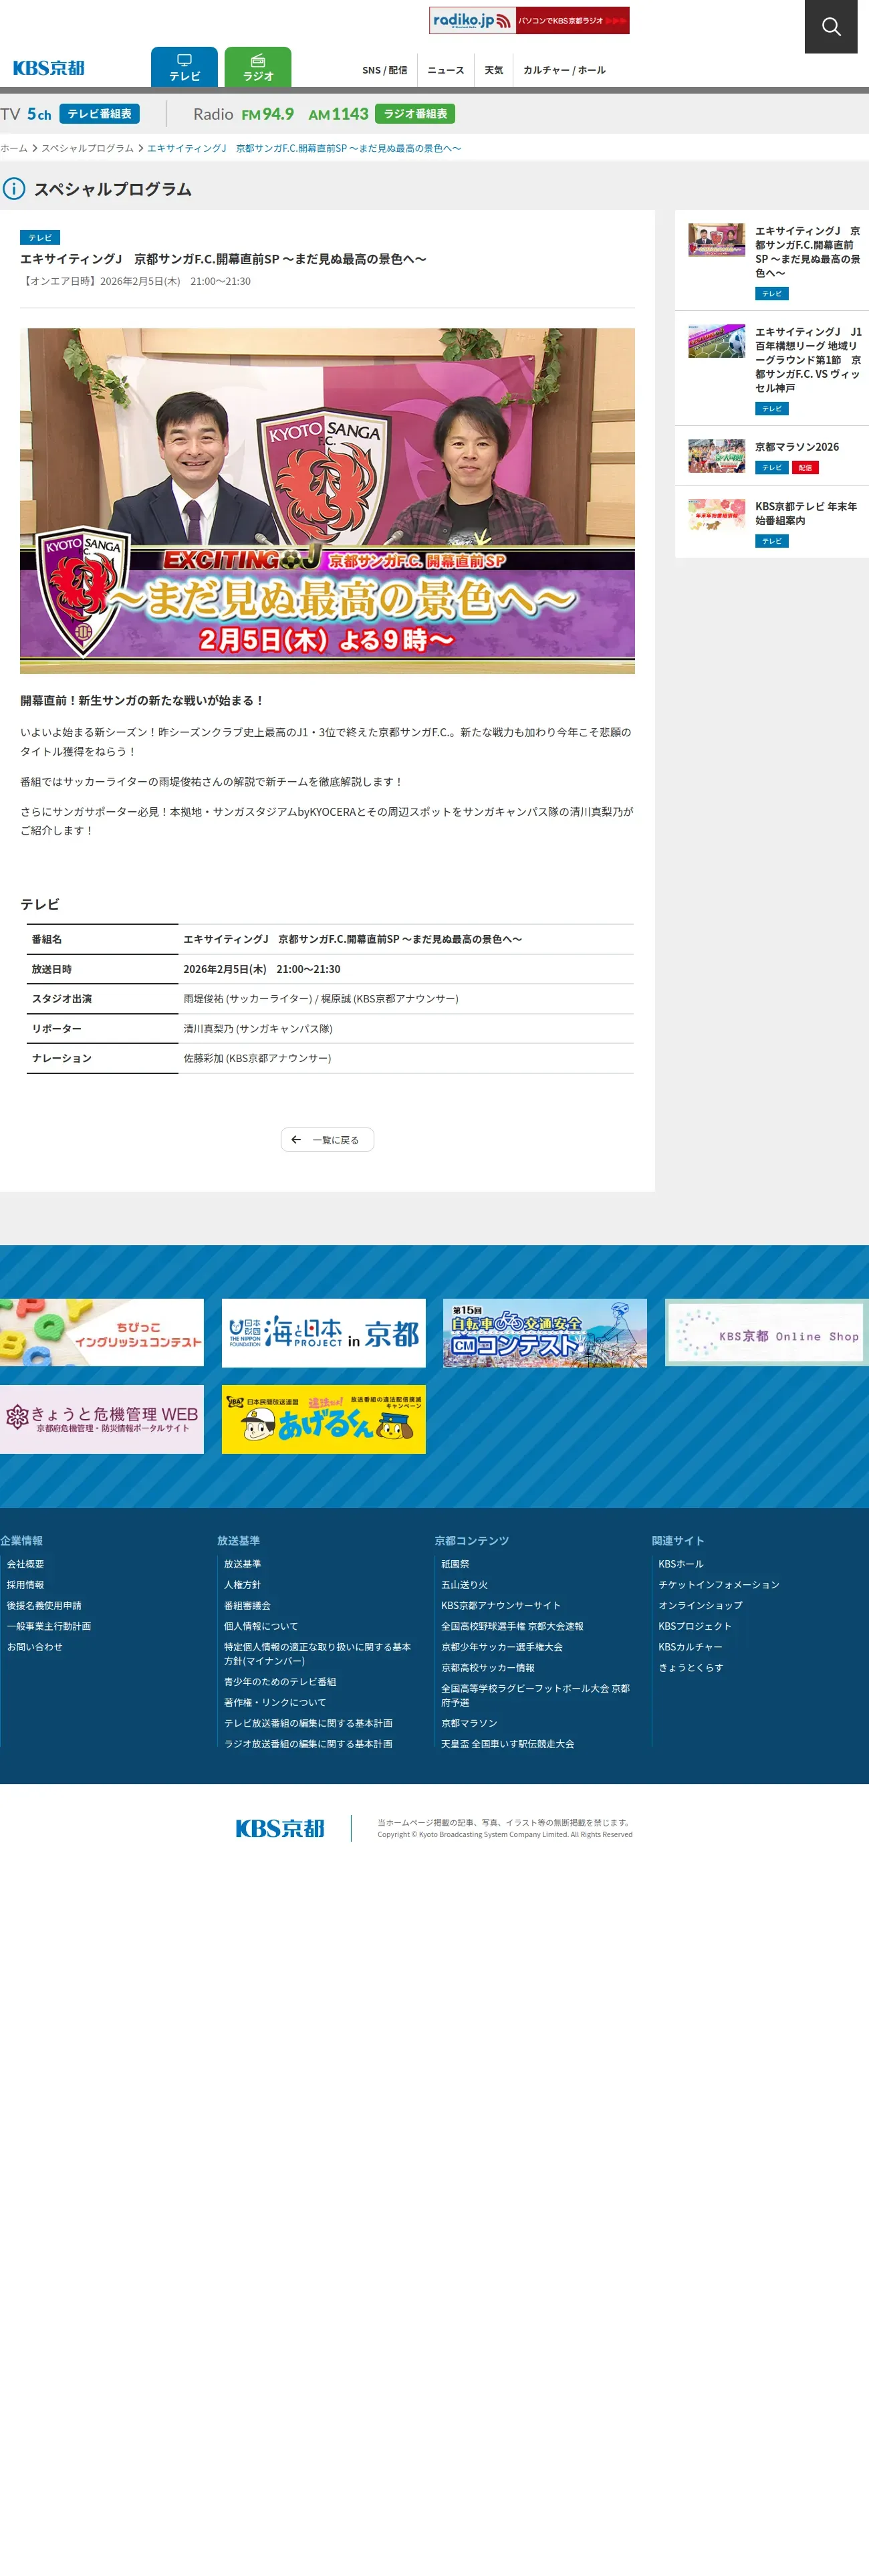The image size is (869, 2576).
Task: Open the ちびっこイングリッシュコンテスト banner
Action: tap(102, 1333)
